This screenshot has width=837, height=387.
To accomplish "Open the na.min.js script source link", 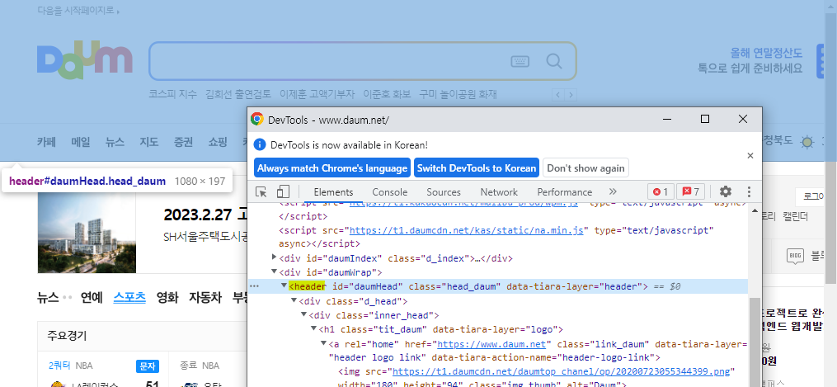I will [x=468, y=230].
